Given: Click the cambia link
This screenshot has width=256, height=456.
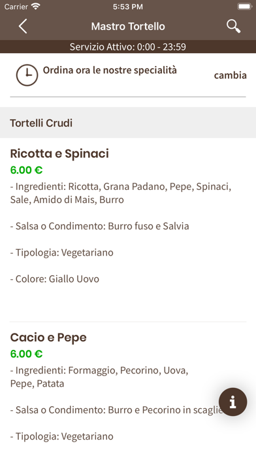Looking at the screenshot, I should [x=230, y=75].
